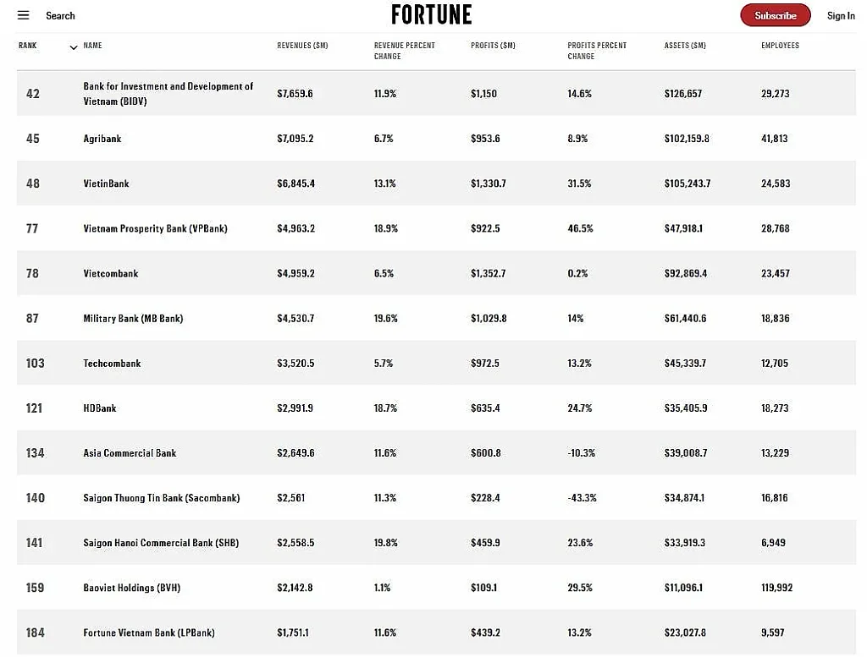Select Asia Commercial Bank profit change -10.3%
The height and width of the screenshot is (657, 867).
pyautogui.click(x=581, y=453)
